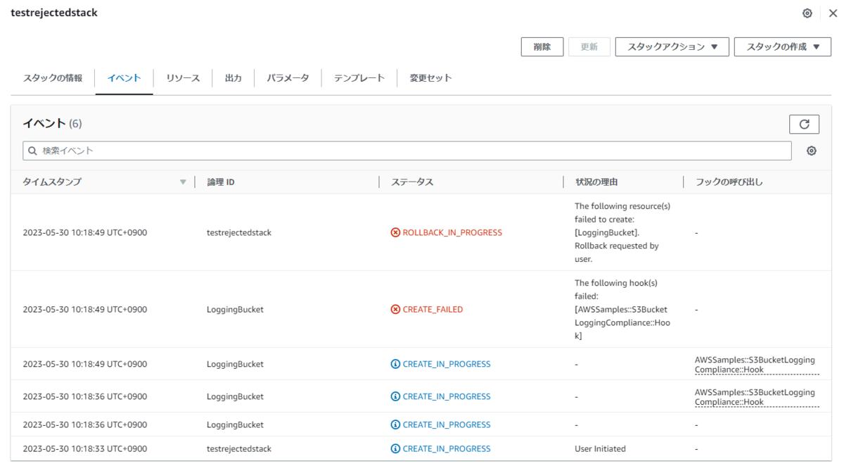Click the error icon beside CREATE_FAILED
Image resolution: width=844 pixels, height=466 pixels.
click(x=396, y=308)
